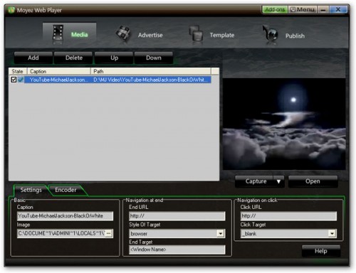The width and height of the screenshot is (356, 273).
Task: Sort by the Path column header
Action: pyautogui.click(x=151, y=71)
